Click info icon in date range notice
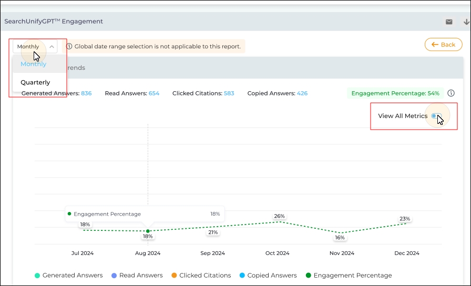 [69, 47]
